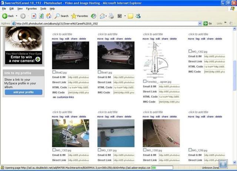This screenshot has width=237, height=171.
Task: Open the Favorites star button
Action: (x=80, y=16)
